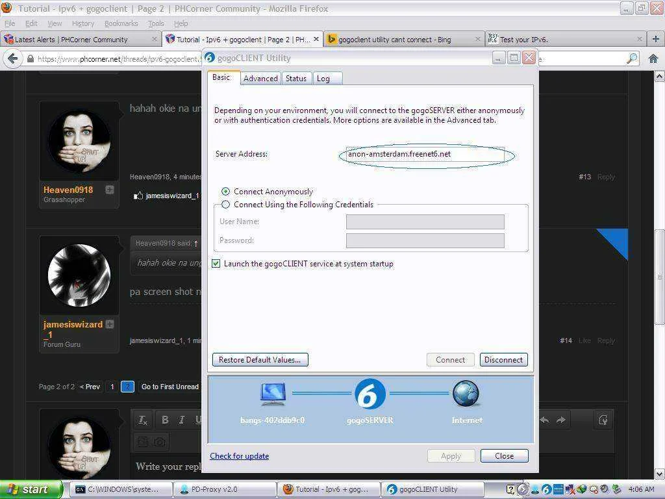The height and width of the screenshot is (499, 665).
Task: Switch to gogoclient utility Bing search tab
Action: 404,40
